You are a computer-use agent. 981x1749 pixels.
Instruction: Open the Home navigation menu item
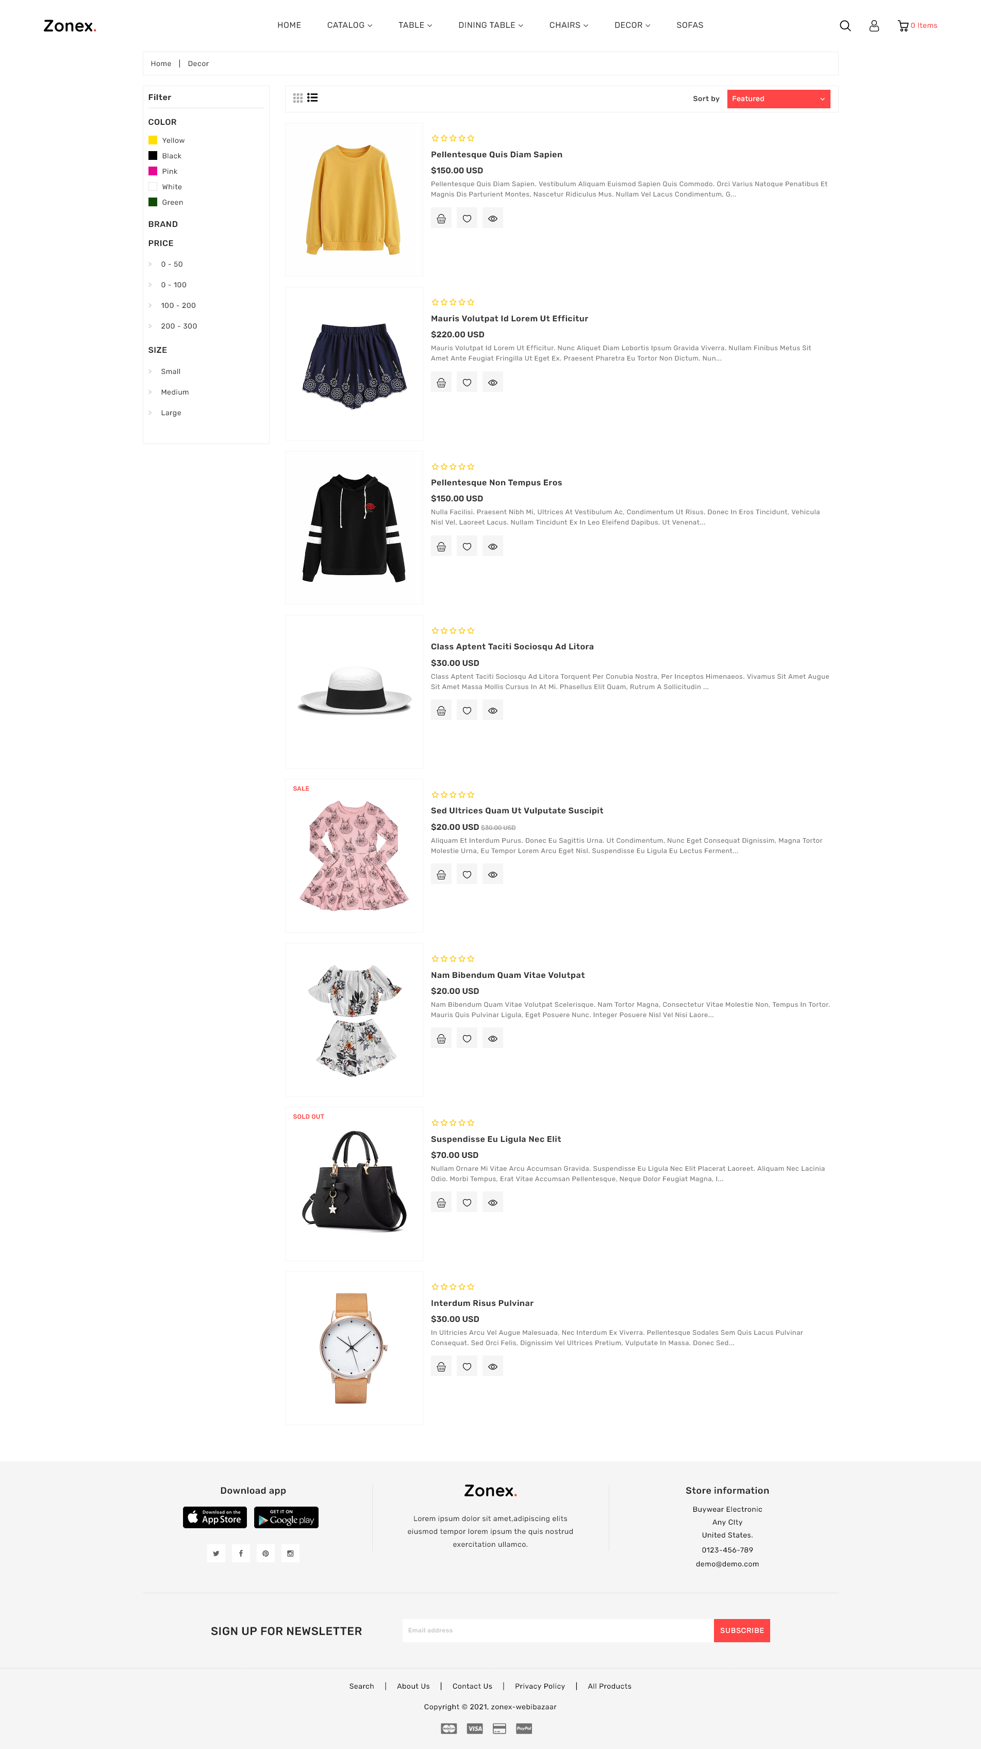tap(289, 25)
